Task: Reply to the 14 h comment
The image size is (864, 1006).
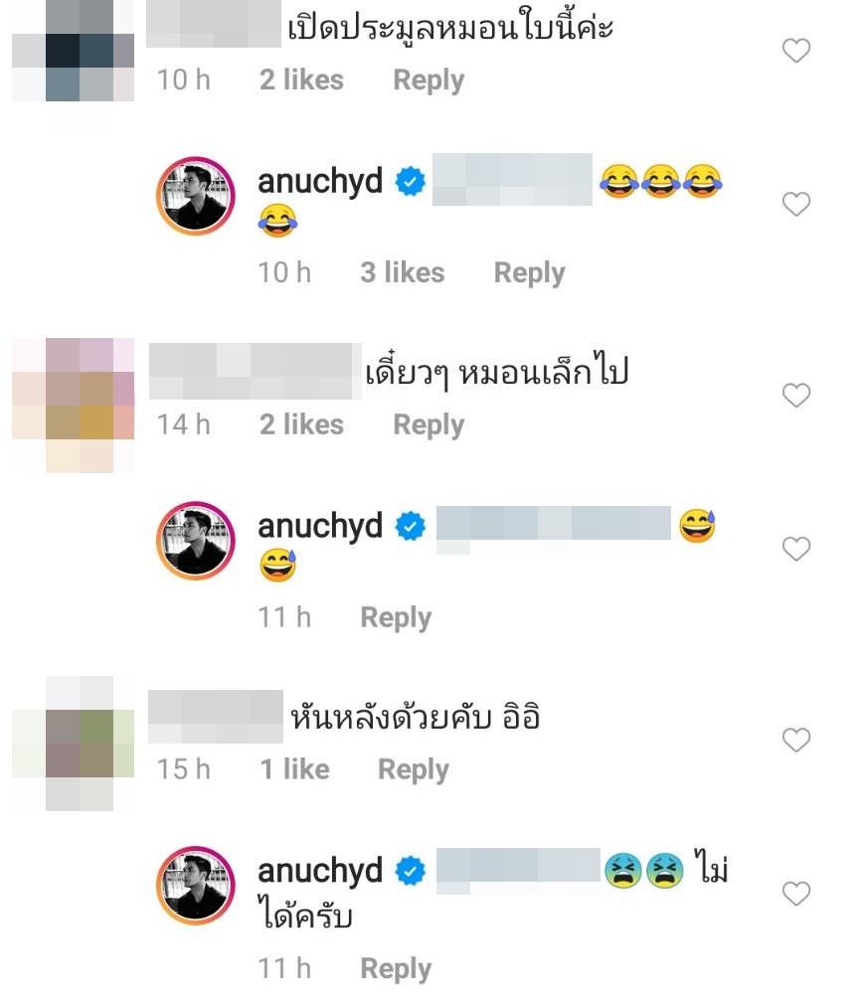Action: [429, 425]
